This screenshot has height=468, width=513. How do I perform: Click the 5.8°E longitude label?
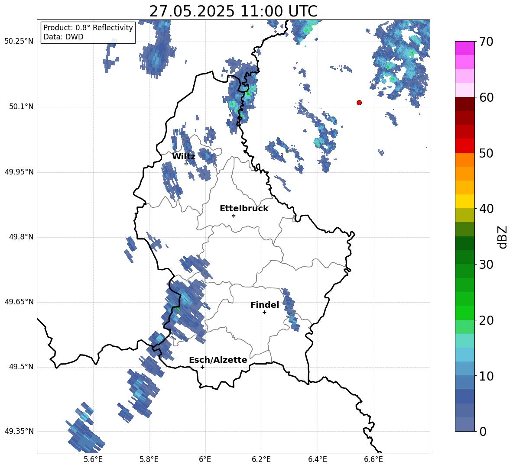(149, 459)
